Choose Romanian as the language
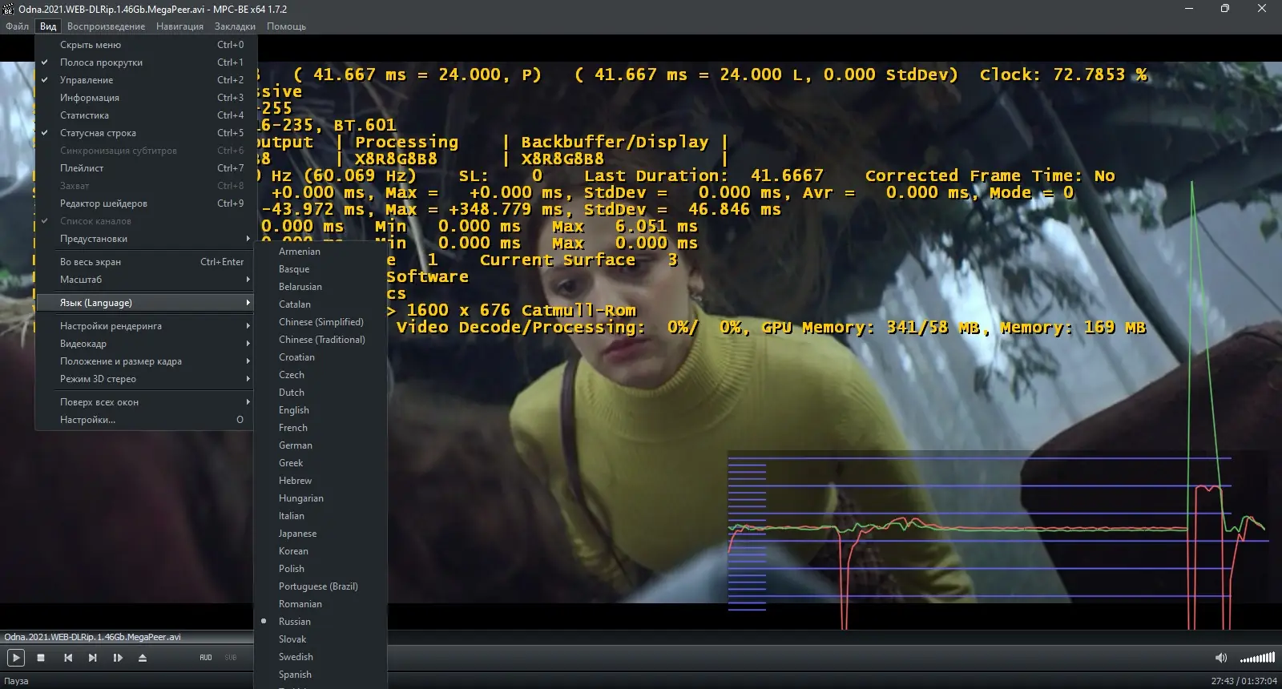1282x689 pixels. tap(320, 604)
